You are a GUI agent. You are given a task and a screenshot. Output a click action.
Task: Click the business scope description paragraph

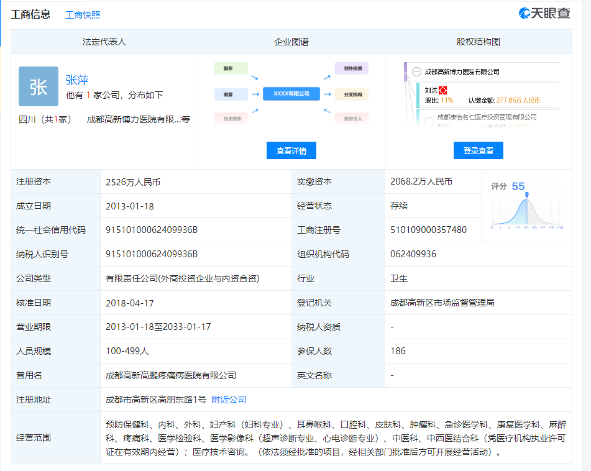(x=336, y=438)
